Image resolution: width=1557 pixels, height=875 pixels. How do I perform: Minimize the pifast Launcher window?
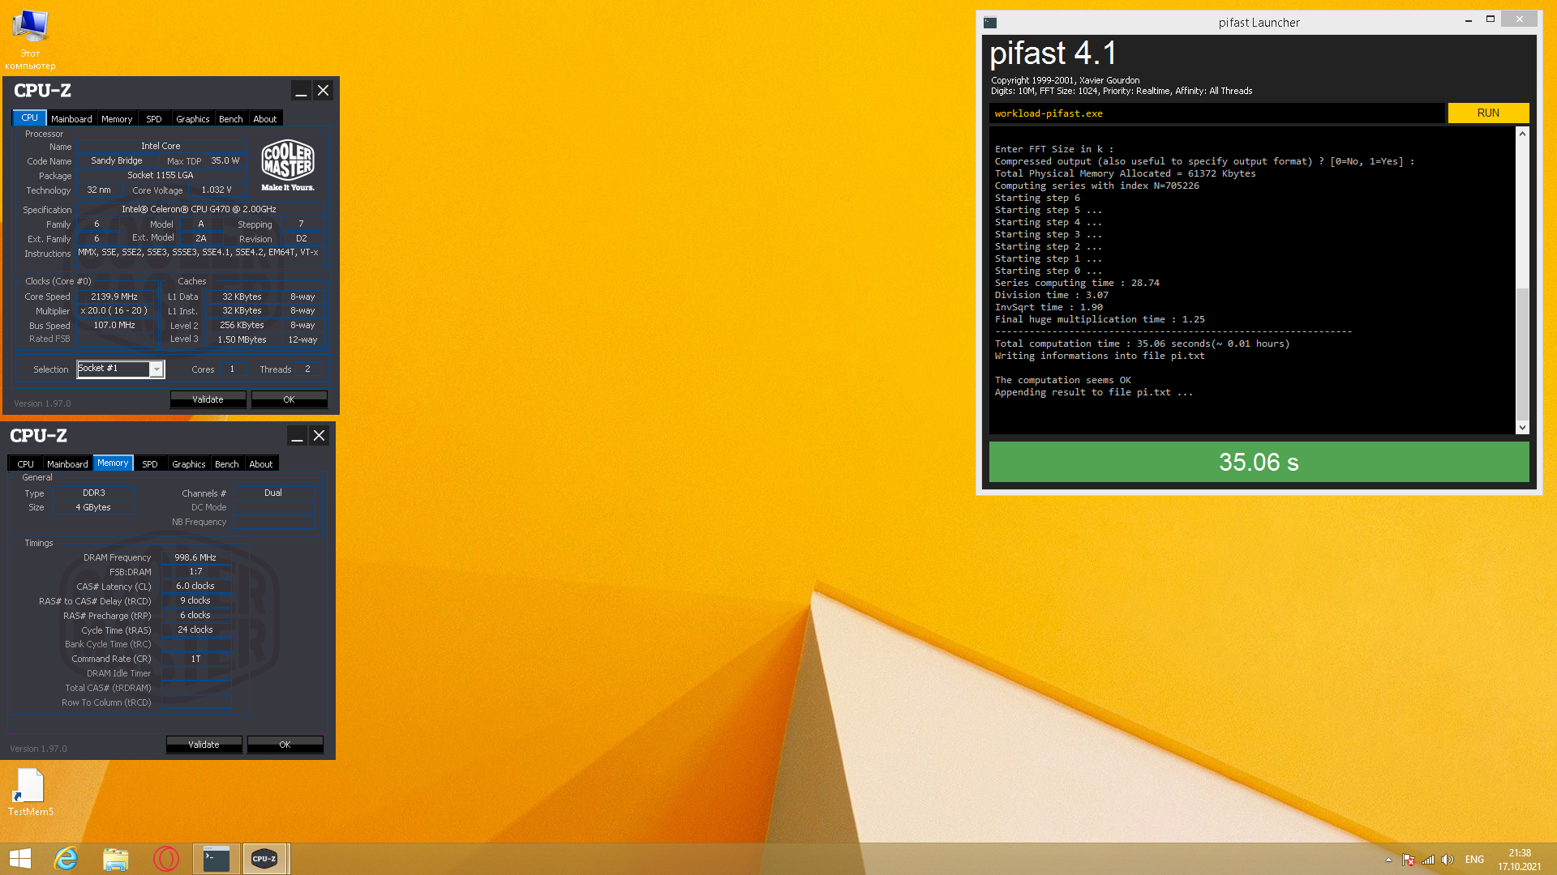pos(1469,19)
